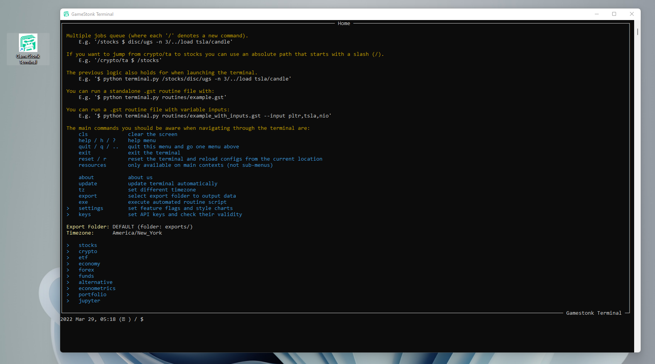Click the 'export' command text
Image resolution: width=655 pixels, height=364 pixels.
tap(88, 196)
